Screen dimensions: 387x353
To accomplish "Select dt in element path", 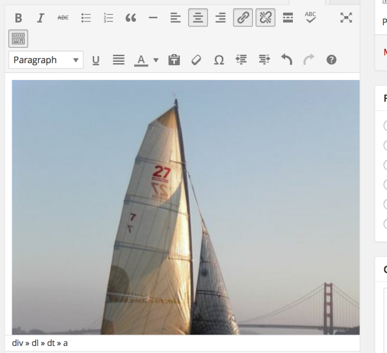I will [x=51, y=343].
